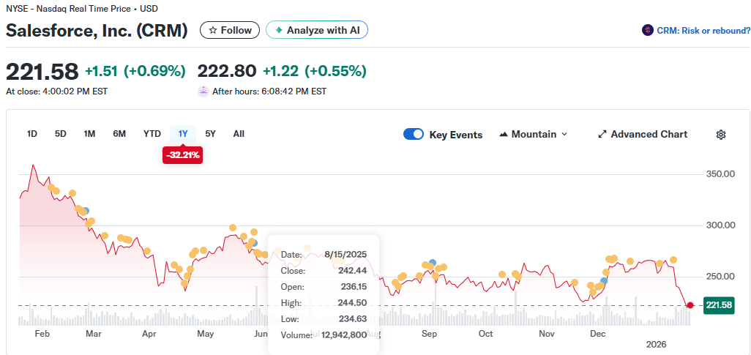Select the 1D time range
The width and height of the screenshot is (751, 355).
click(32, 134)
